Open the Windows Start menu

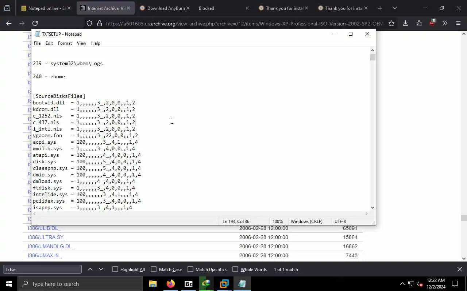click(9, 284)
